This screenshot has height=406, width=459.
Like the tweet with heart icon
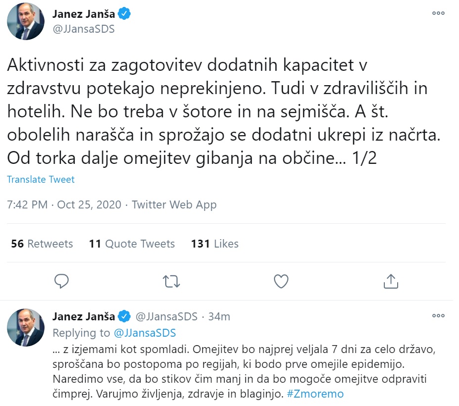[x=281, y=281]
